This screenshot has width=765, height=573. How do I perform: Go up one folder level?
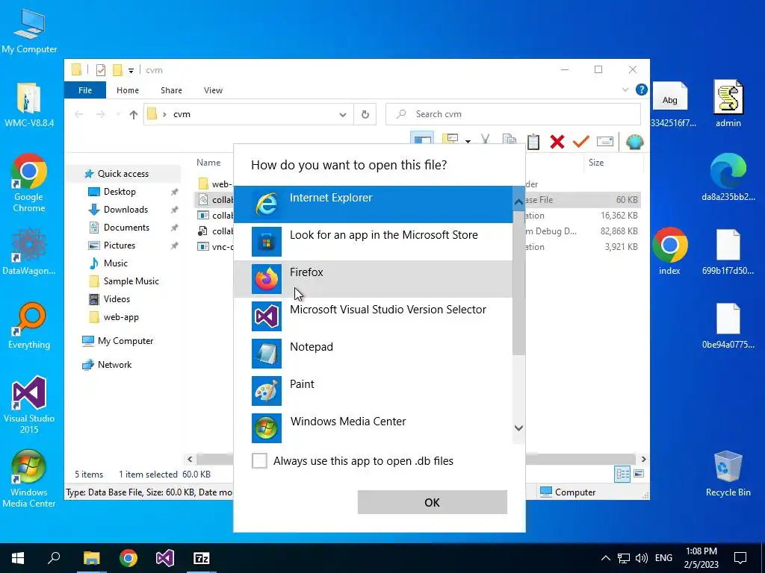tap(133, 114)
